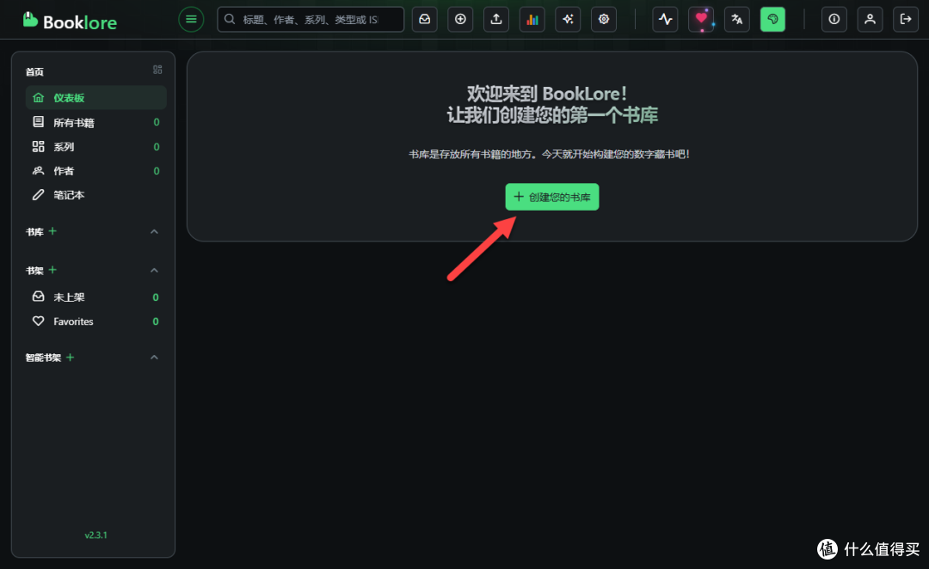Click the pencil icon beside 笔记本
The width and height of the screenshot is (929, 569).
(x=39, y=195)
